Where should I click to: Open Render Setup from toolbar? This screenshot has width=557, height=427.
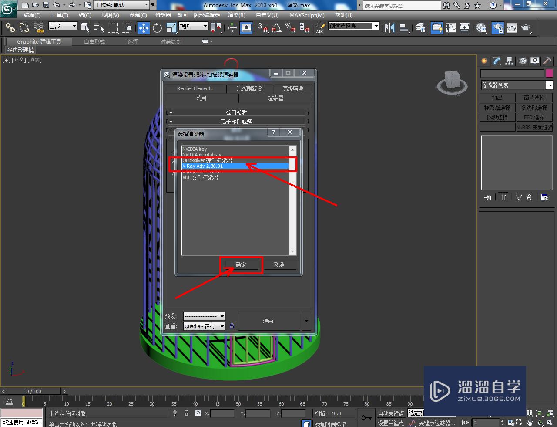[497, 28]
